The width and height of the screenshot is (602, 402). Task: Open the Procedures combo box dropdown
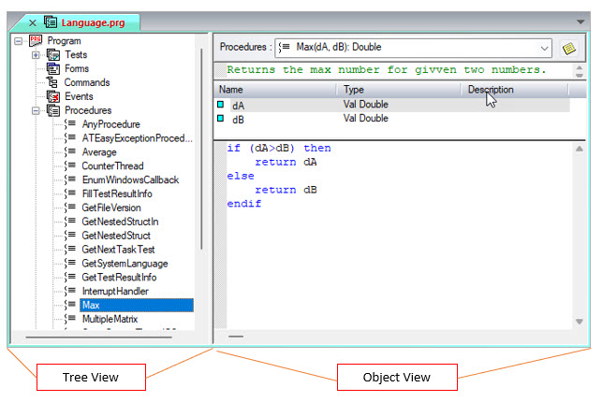(545, 48)
